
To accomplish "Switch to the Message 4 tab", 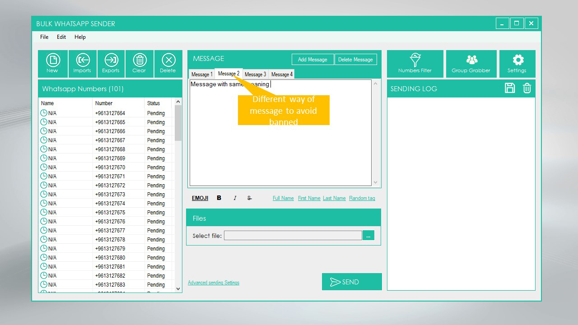I will (282, 74).
